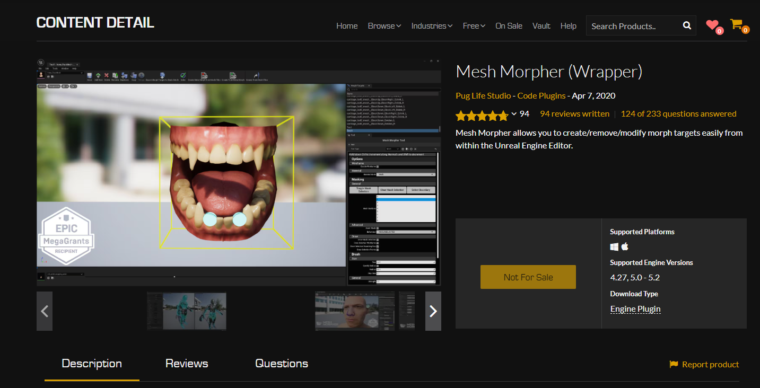760x388 pixels.
Task: Select the two-character gallery thumbnail
Action: (x=187, y=311)
